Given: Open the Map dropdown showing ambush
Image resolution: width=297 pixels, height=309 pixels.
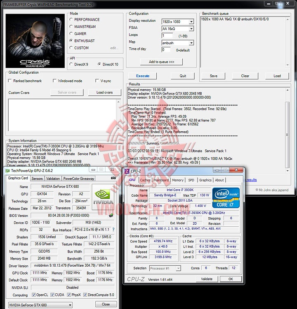Looking at the screenshot, I should coord(191,43).
